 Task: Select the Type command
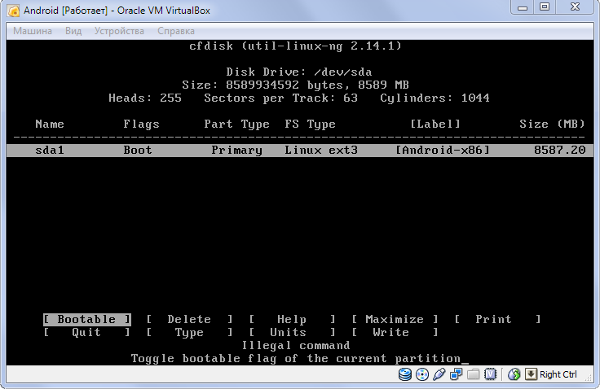click(x=189, y=333)
